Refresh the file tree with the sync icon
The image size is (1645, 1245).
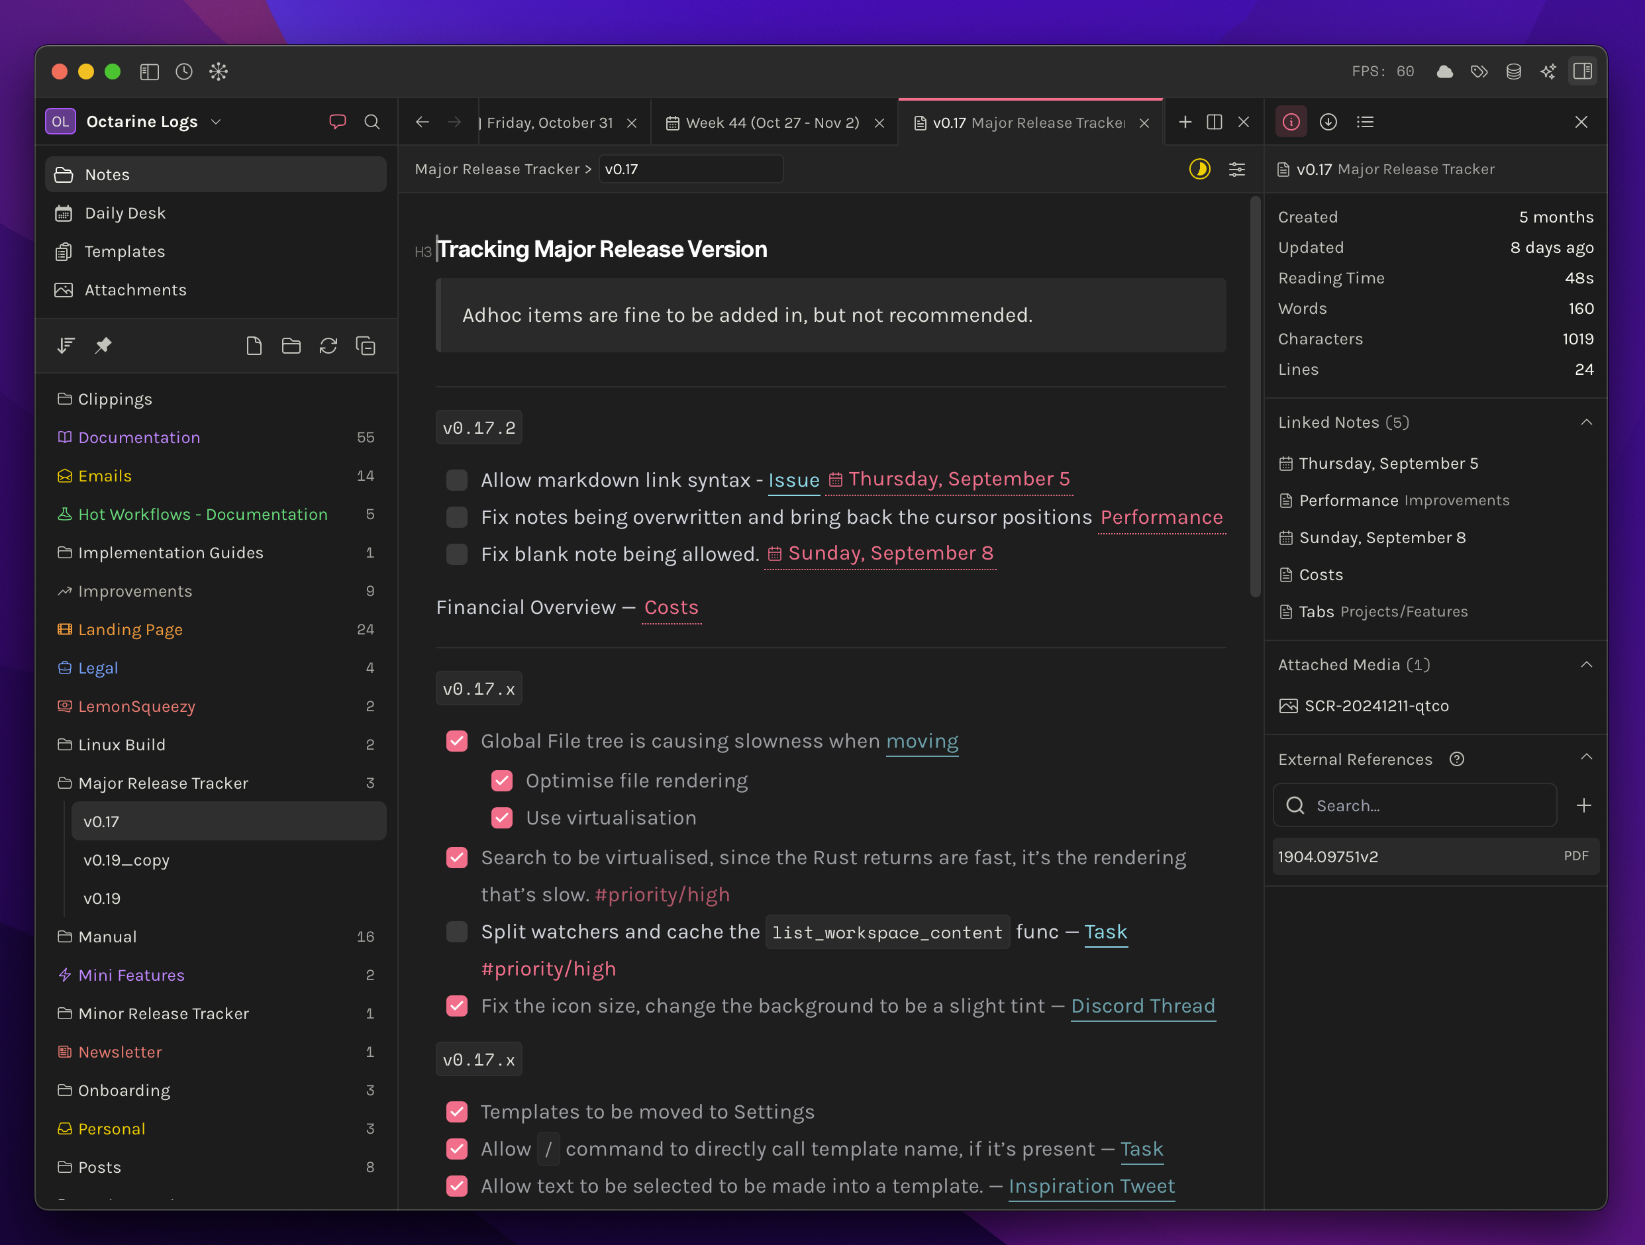click(328, 345)
